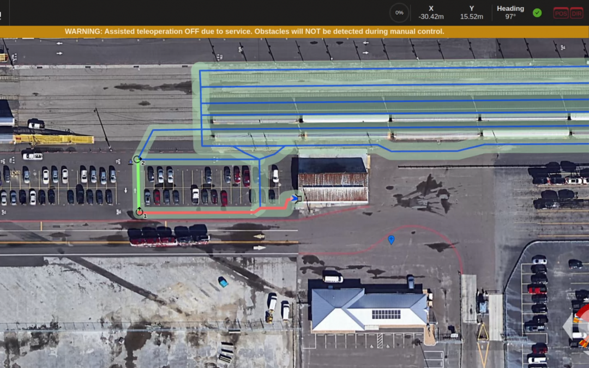Click the blue robot arrow marker
Viewport: 589px width, 368px height.
[294, 199]
